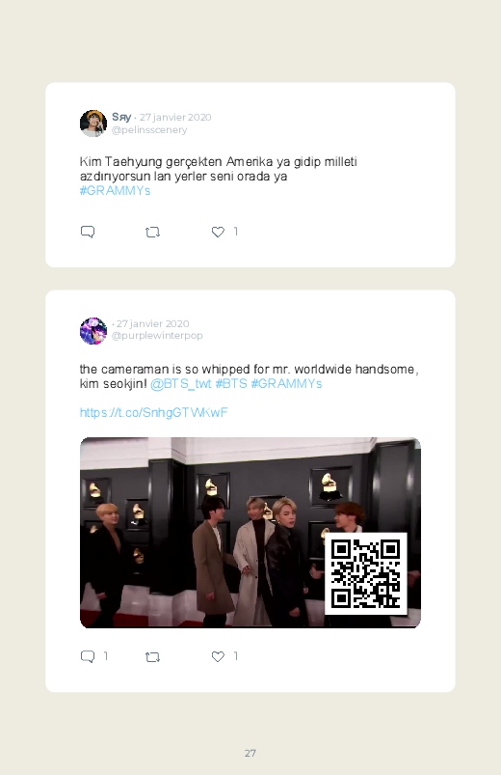Like the Kim Taehyung tweet

218,232
